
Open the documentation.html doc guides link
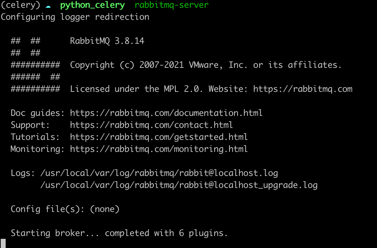pos(166,113)
